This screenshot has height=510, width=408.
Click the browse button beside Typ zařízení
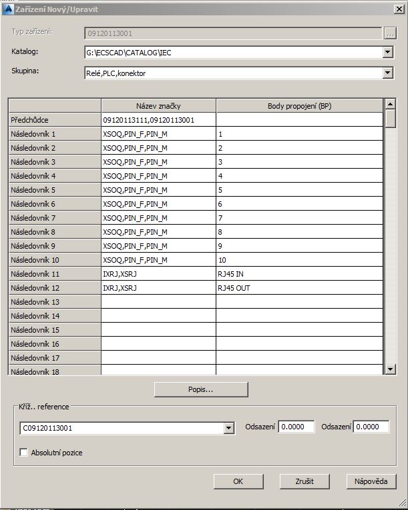pos(390,33)
